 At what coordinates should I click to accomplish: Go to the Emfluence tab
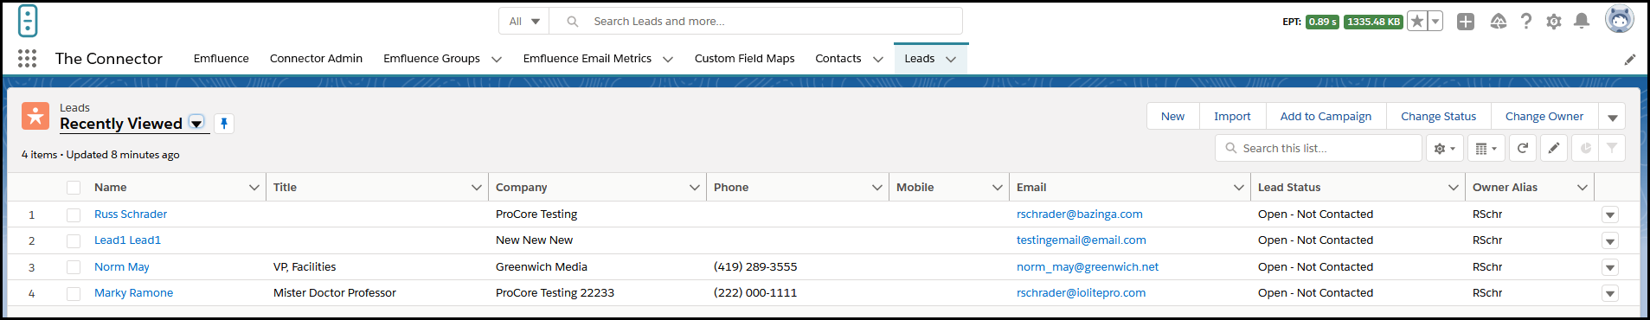(x=221, y=59)
